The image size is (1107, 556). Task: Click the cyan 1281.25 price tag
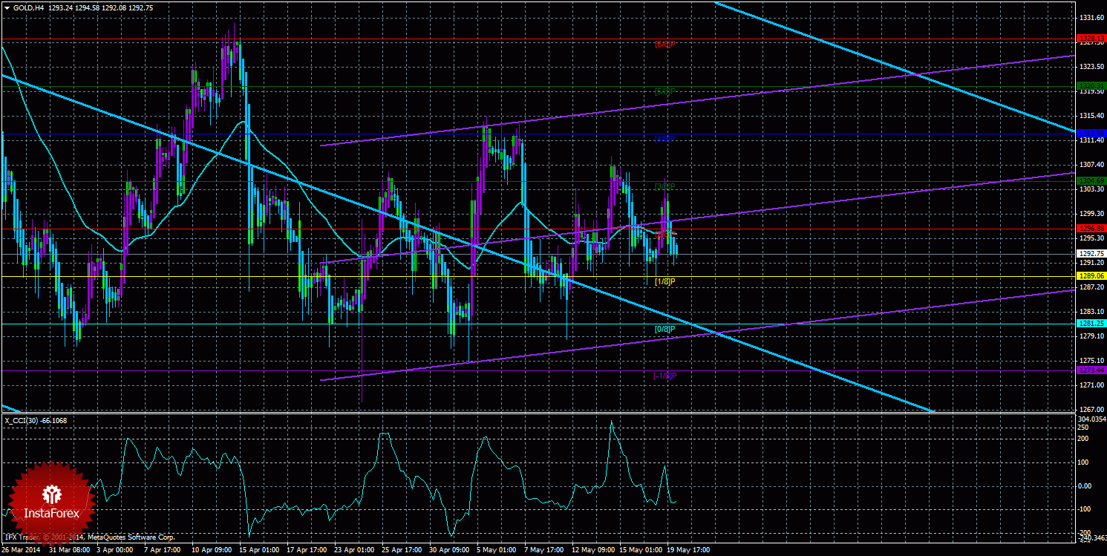pyautogui.click(x=1091, y=323)
